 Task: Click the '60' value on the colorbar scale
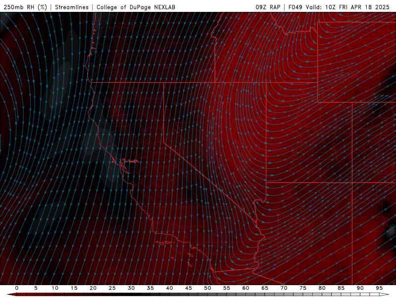tap(246, 288)
